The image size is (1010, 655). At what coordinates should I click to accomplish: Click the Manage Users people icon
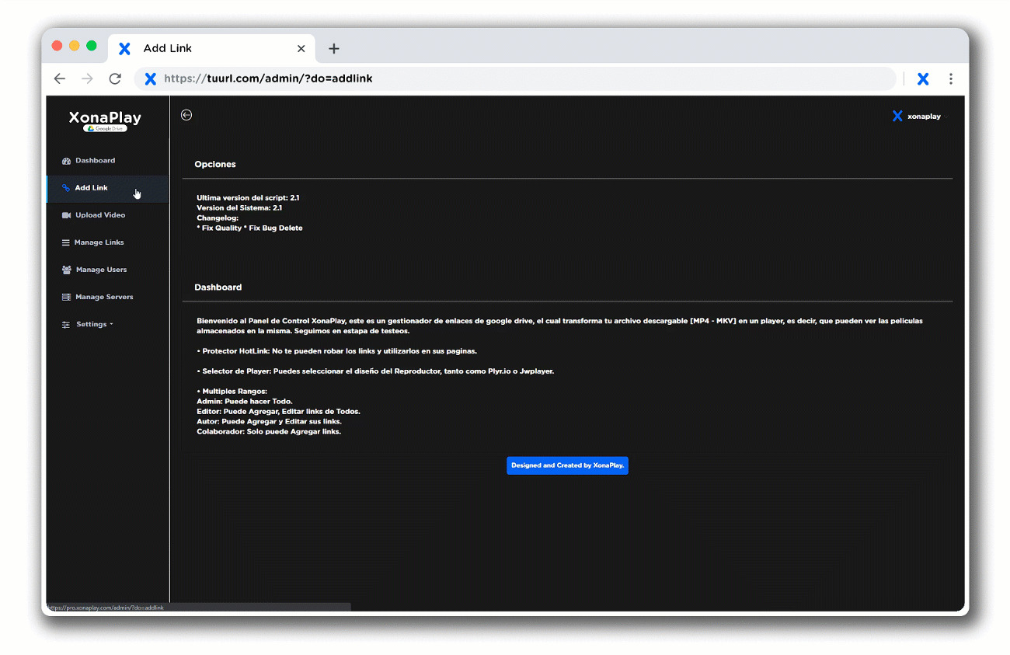(x=66, y=270)
